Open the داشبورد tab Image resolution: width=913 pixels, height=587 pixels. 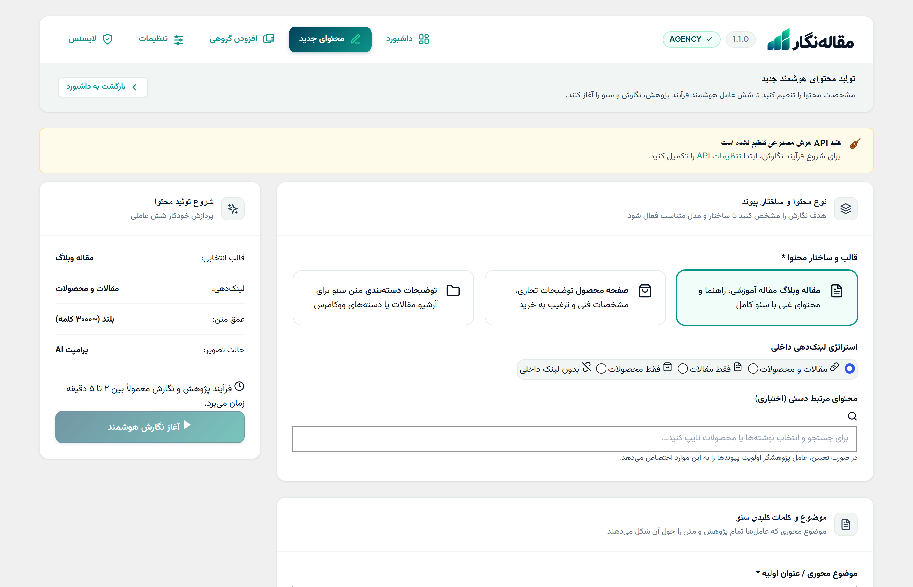click(x=407, y=39)
